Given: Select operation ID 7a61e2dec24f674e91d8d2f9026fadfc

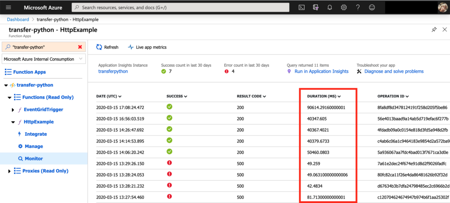Looking at the screenshot, I should (x=412, y=164).
